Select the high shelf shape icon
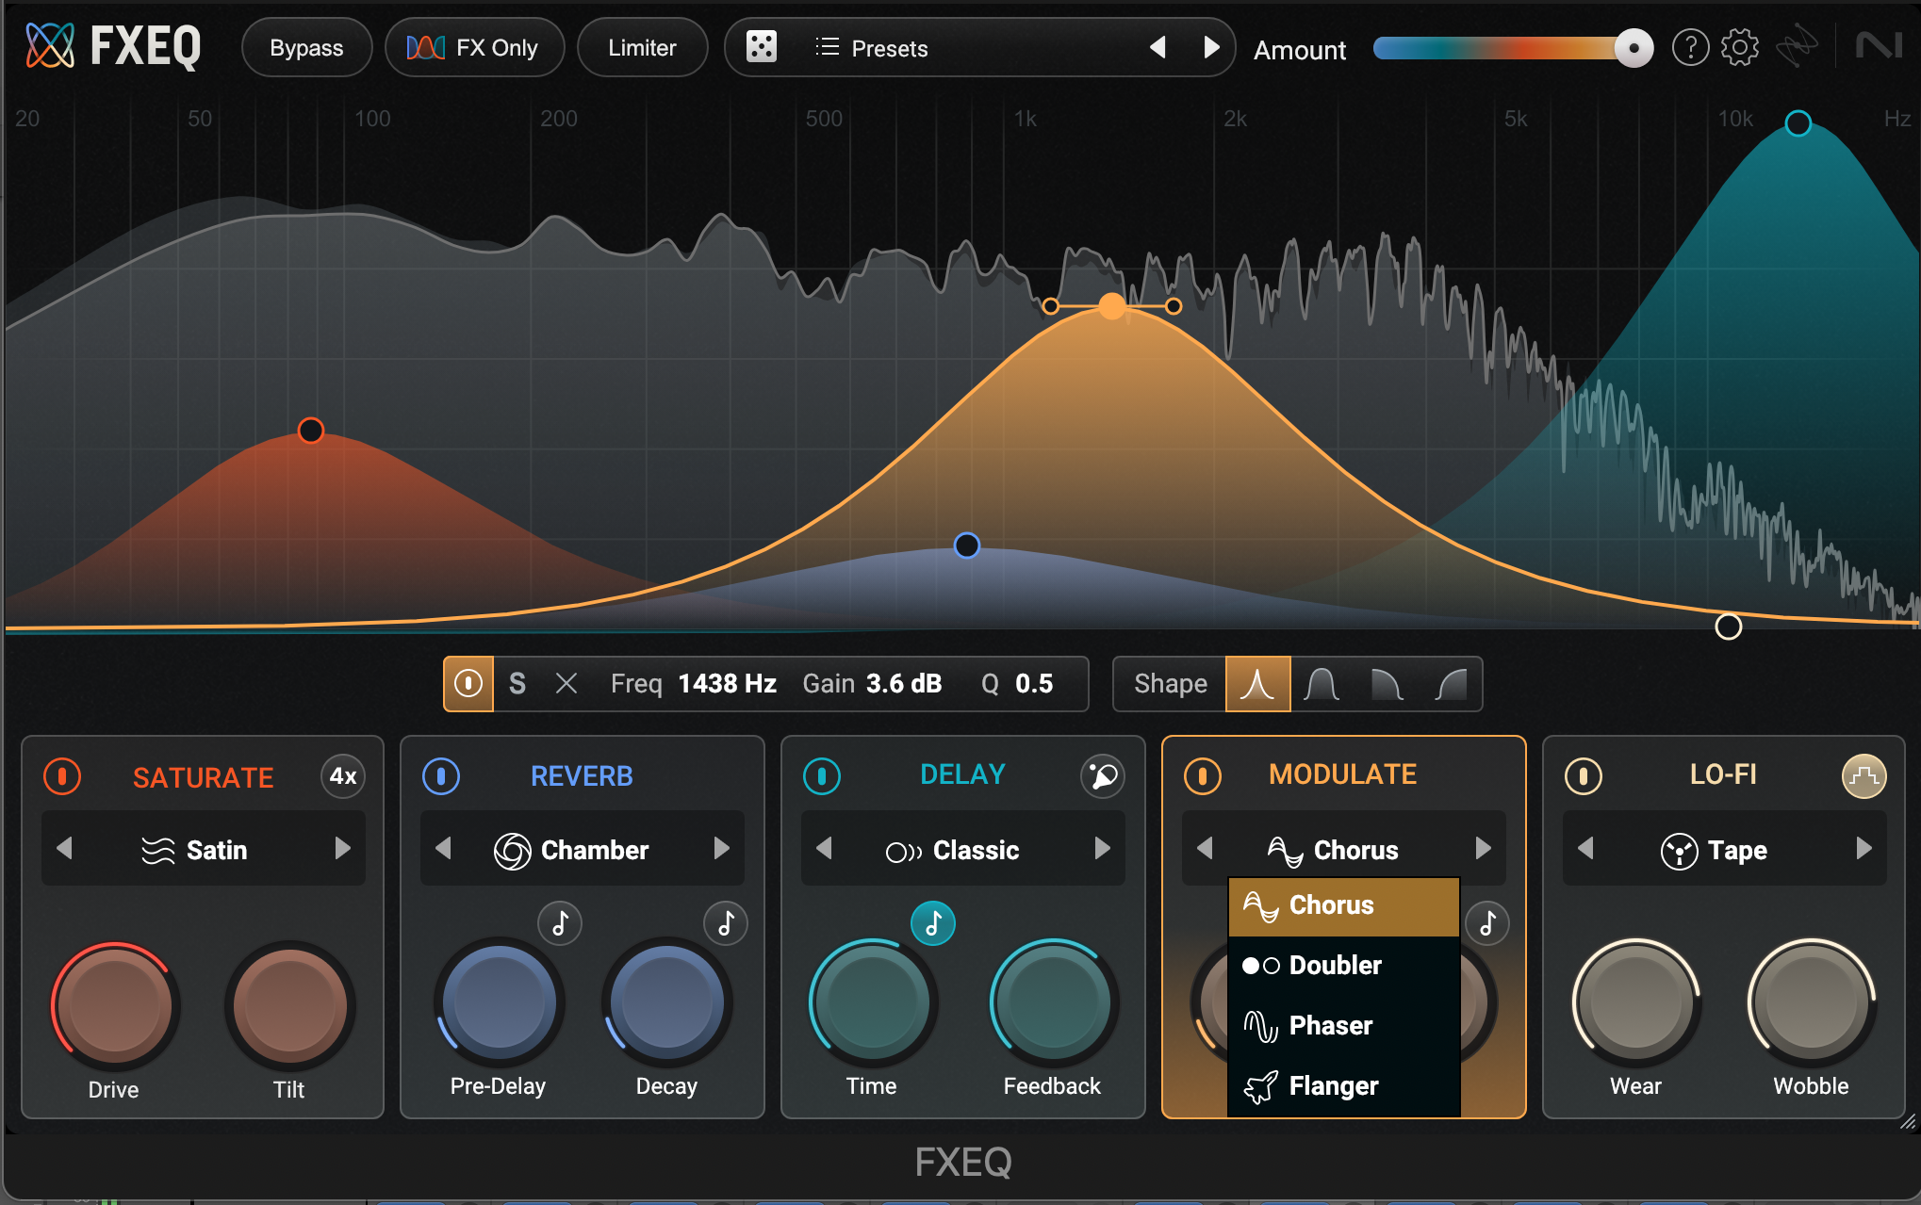The height and width of the screenshot is (1205, 1921). coord(1452,684)
